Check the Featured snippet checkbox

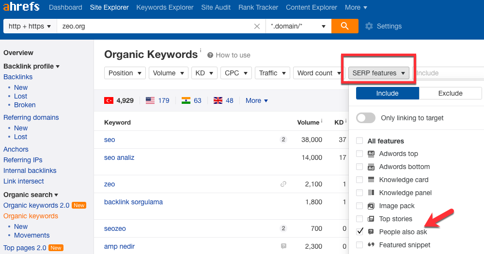tap(359, 245)
